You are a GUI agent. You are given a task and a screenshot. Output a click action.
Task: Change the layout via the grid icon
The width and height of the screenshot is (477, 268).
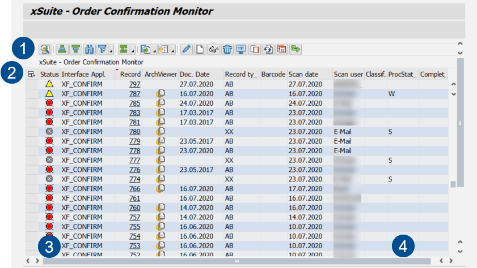click(164, 49)
